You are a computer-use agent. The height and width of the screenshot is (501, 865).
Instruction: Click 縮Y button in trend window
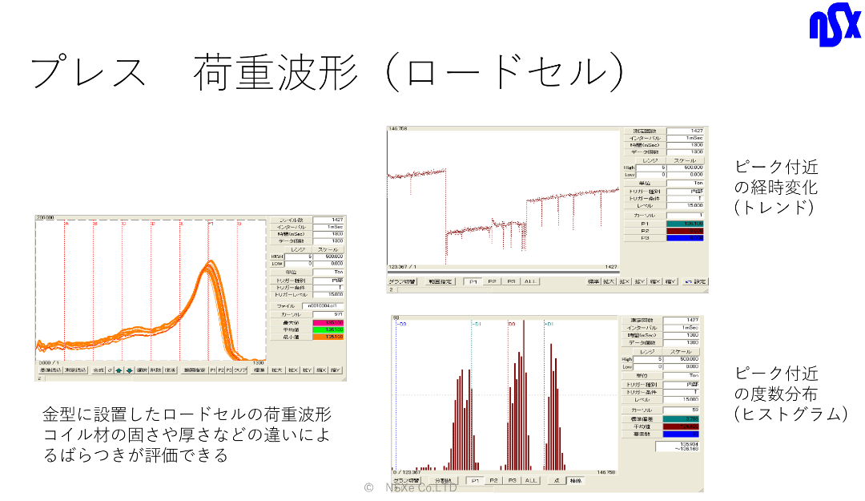coord(670,281)
